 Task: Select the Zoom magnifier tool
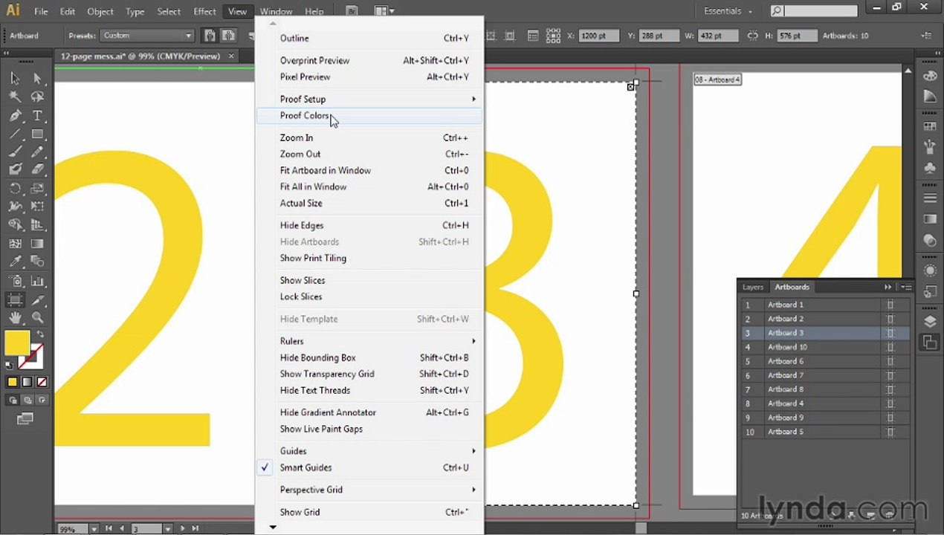tap(37, 319)
